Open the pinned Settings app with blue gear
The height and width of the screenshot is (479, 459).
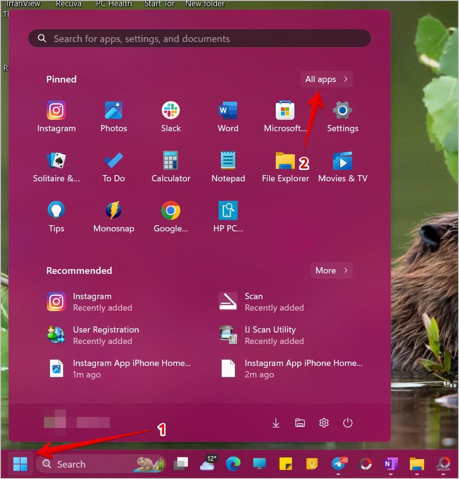pos(343,116)
